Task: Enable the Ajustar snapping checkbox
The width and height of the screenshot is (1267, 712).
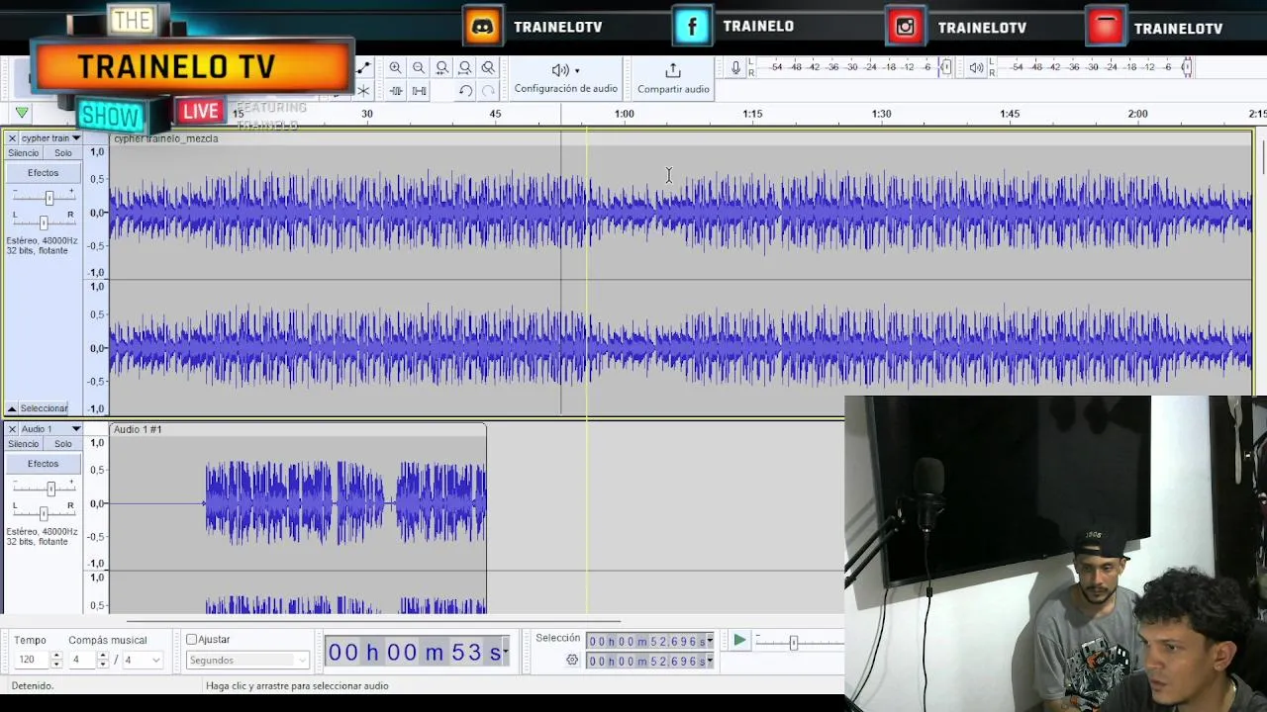Action: (192, 640)
